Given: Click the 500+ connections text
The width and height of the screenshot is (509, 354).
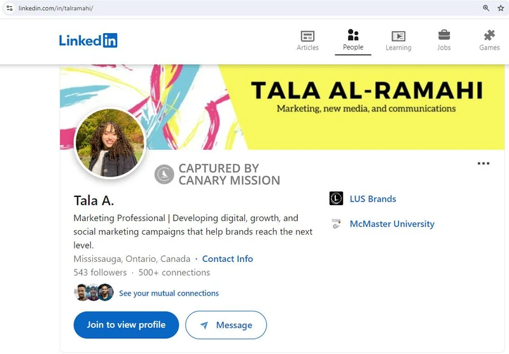Looking at the screenshot, I should [x=174, y=272].
